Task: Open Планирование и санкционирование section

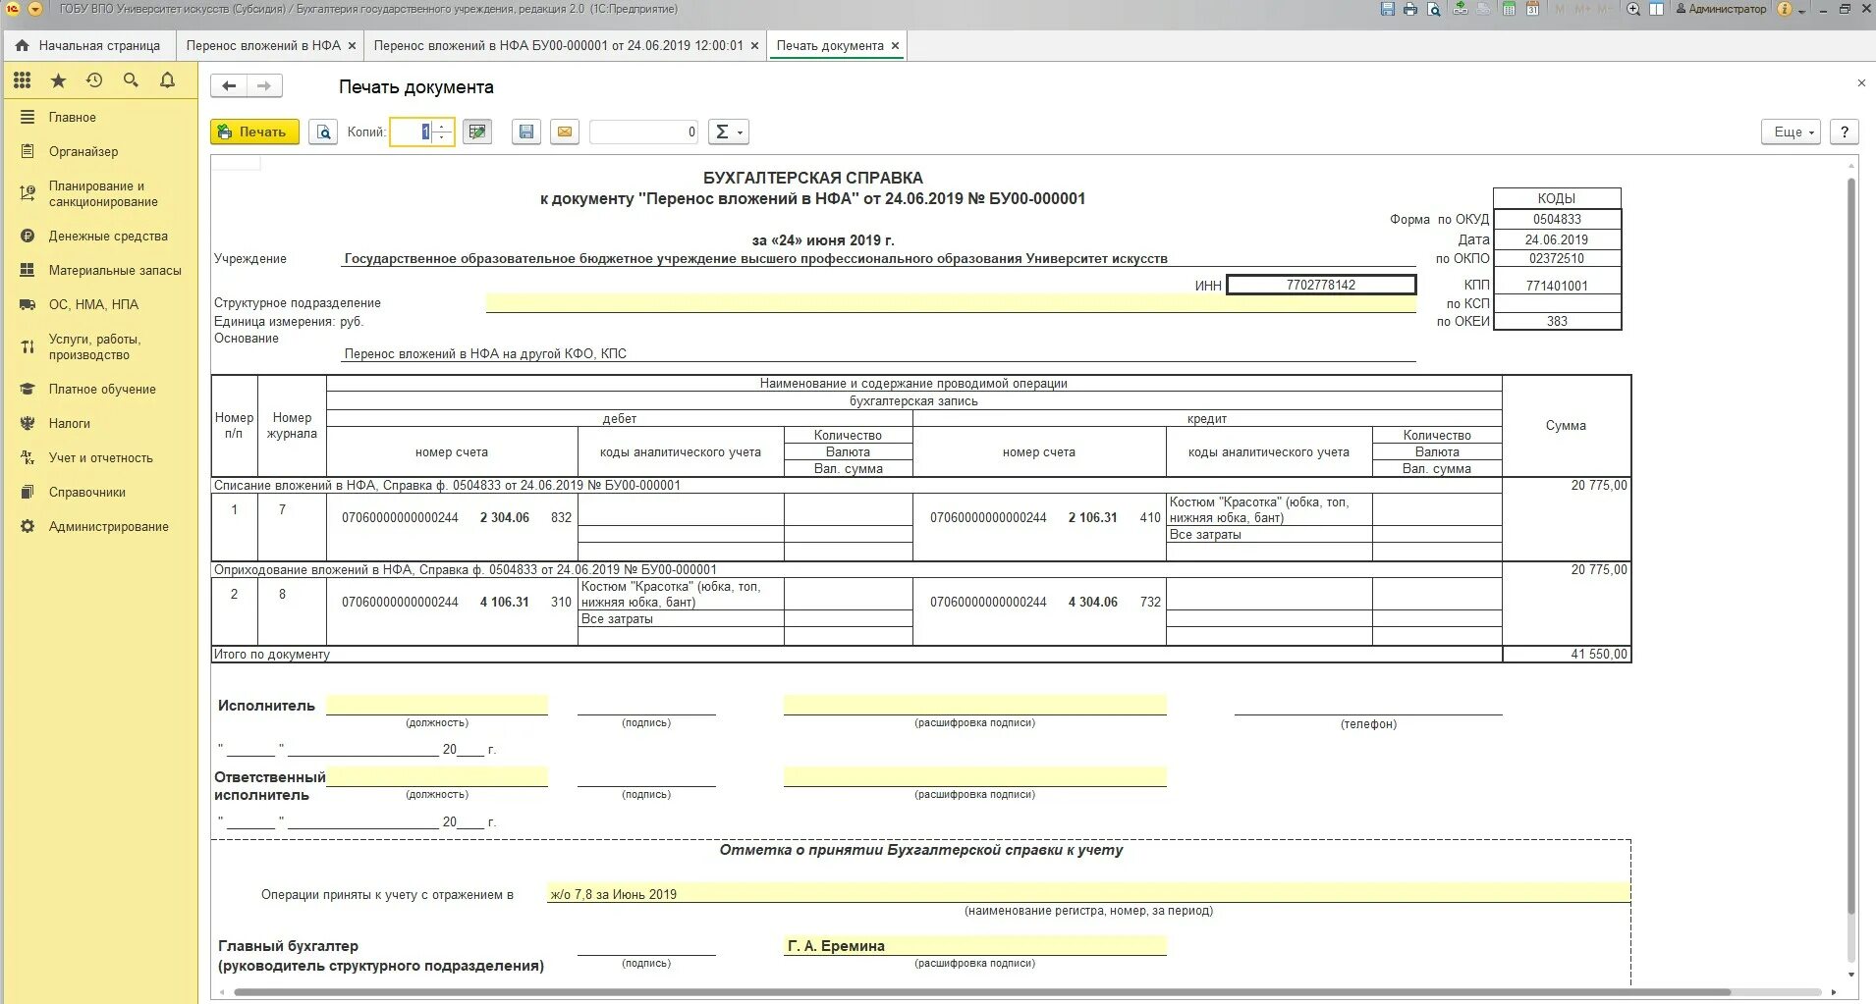Action: [x=100, y=193]
